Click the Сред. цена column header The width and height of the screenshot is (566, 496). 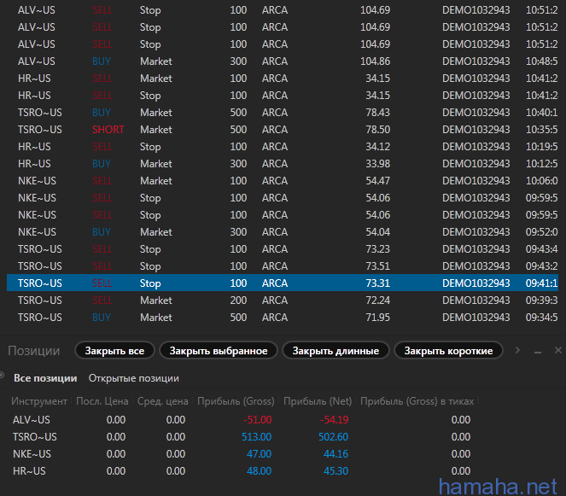(x=162, y=401)
